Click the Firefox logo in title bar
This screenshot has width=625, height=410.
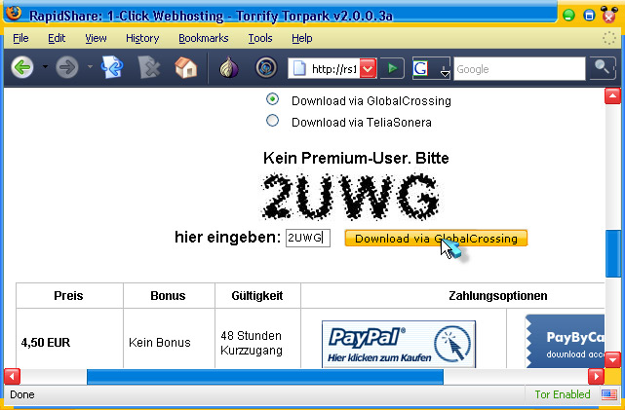pyautogui.click(x=13, y=13)
